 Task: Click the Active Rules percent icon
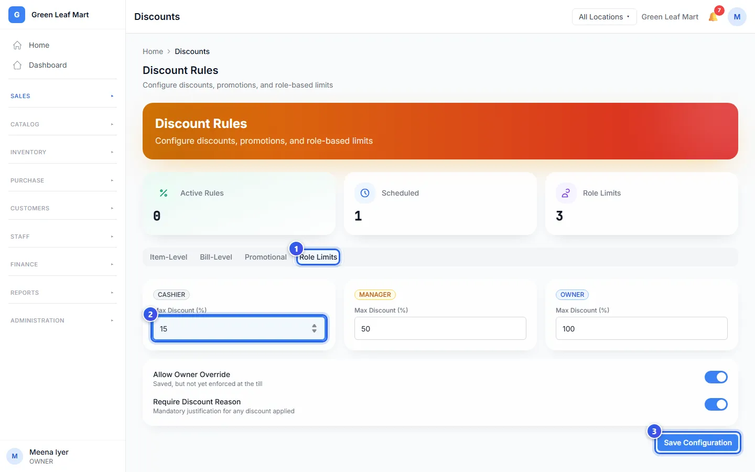164,193
